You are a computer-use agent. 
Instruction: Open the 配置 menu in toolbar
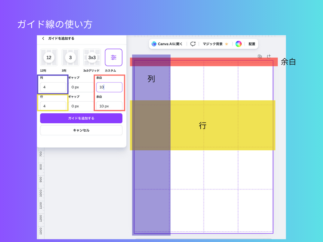252,44
